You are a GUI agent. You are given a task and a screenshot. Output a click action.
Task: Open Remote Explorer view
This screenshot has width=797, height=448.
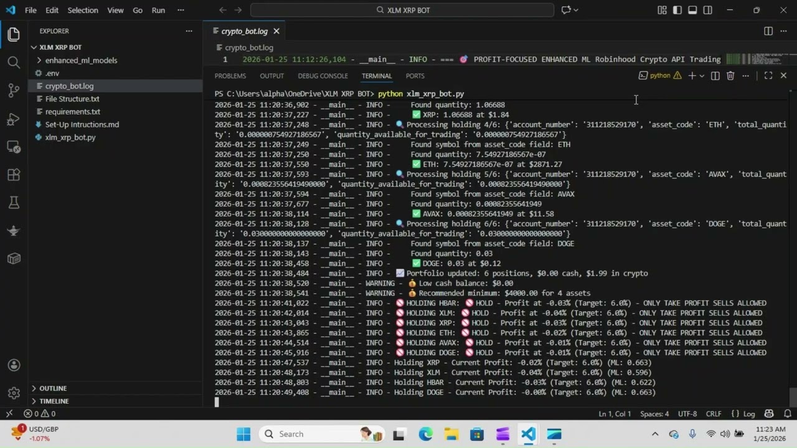14,147
